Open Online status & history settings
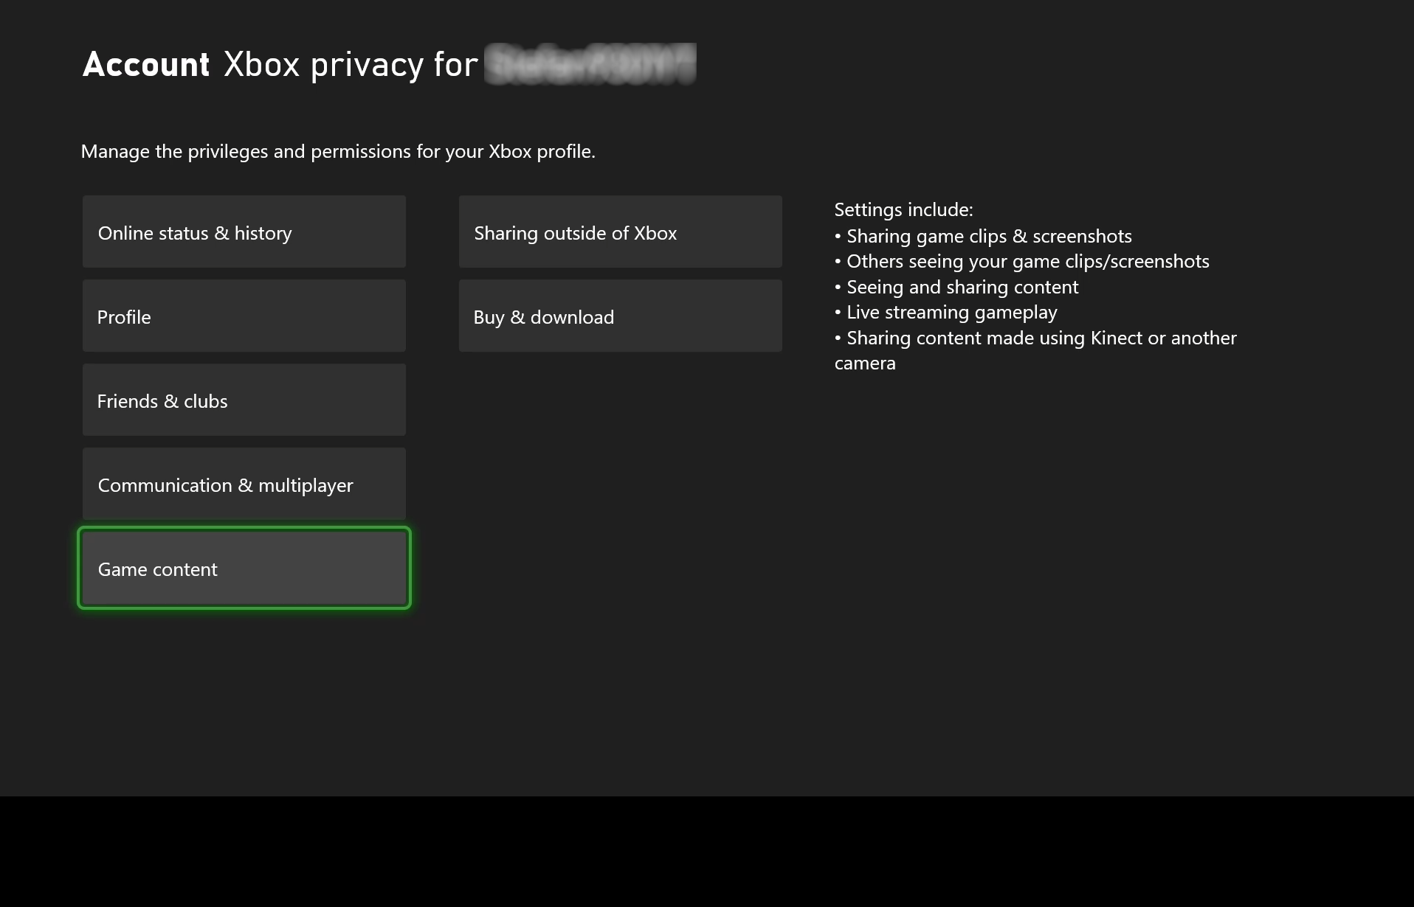The height and width of the screenshot is (907, 1414). pos(244,232)
